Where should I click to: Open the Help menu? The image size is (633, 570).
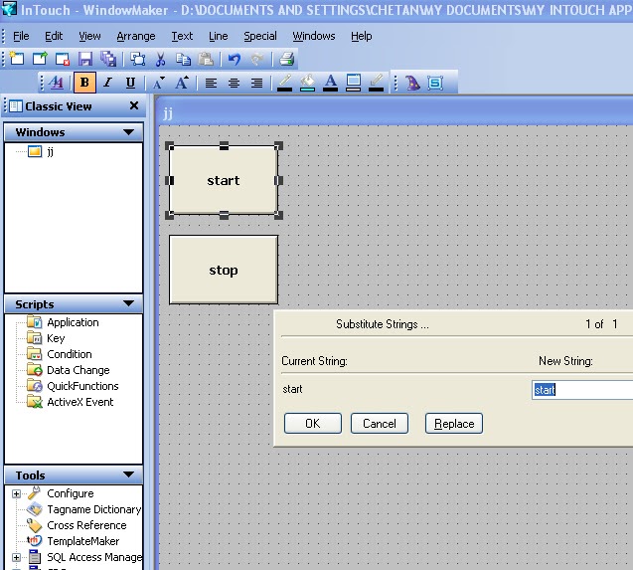tap(362, 36)
